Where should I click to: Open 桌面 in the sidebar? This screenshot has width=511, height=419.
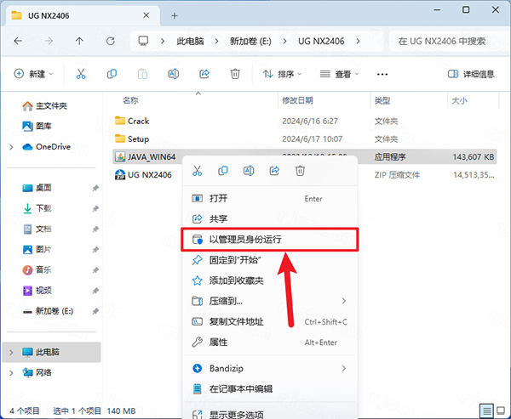click(37, 188)
